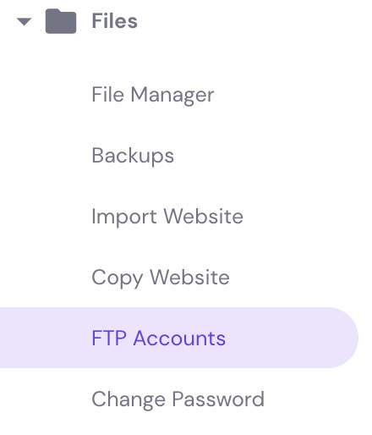Select the highlighted FTP Accounts item
372x435 pixels.
pyautogui.click(x=179, y=338)
